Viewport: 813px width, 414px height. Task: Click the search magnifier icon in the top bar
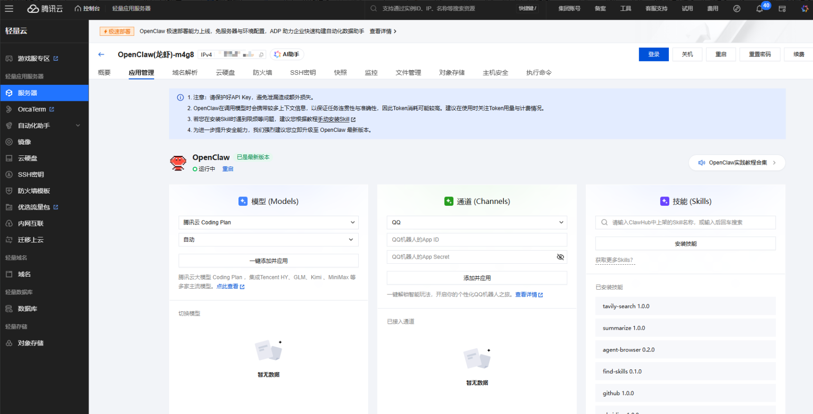click(x=373, y=8)
